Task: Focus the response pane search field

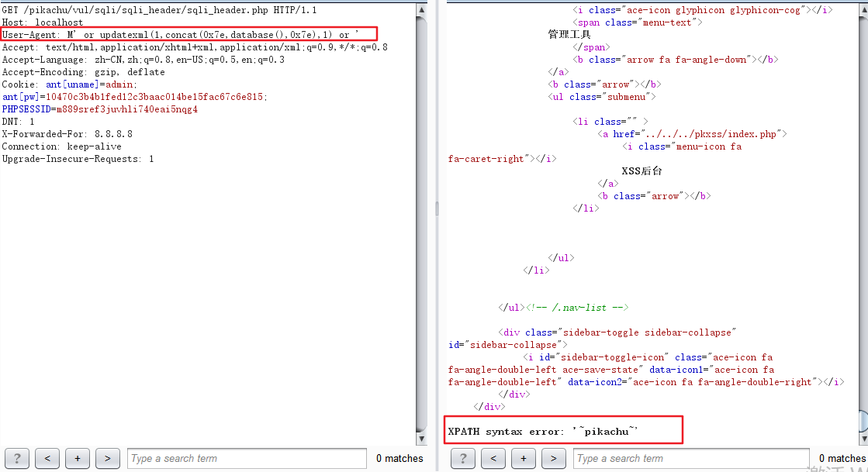Action: tap(691, 458)
